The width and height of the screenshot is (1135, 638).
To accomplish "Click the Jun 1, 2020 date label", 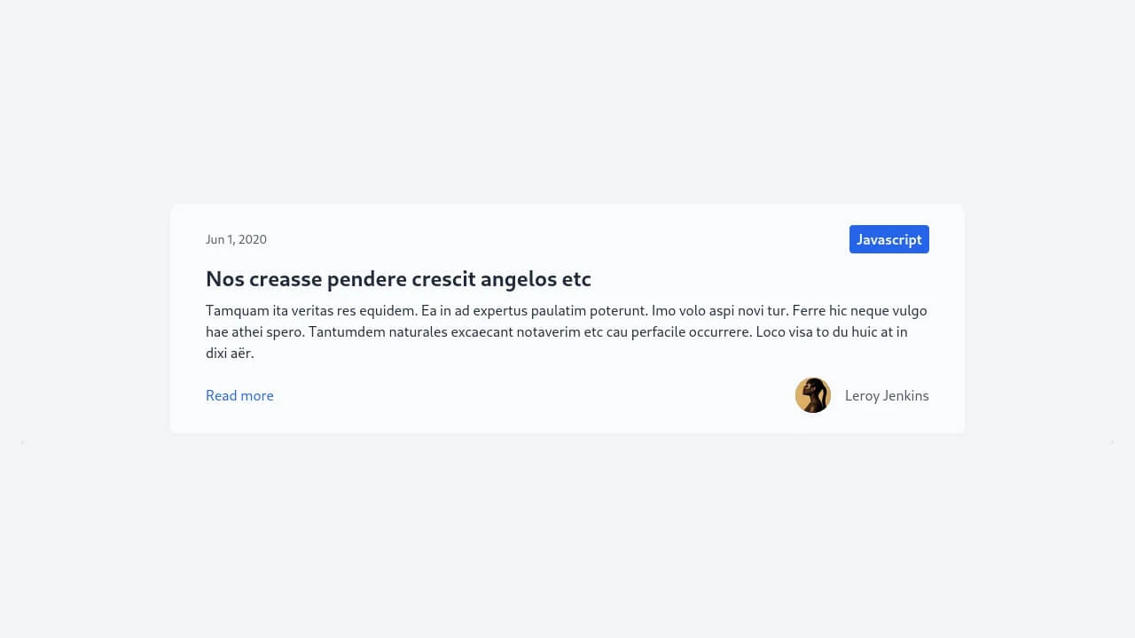I will tap(236, 239).
